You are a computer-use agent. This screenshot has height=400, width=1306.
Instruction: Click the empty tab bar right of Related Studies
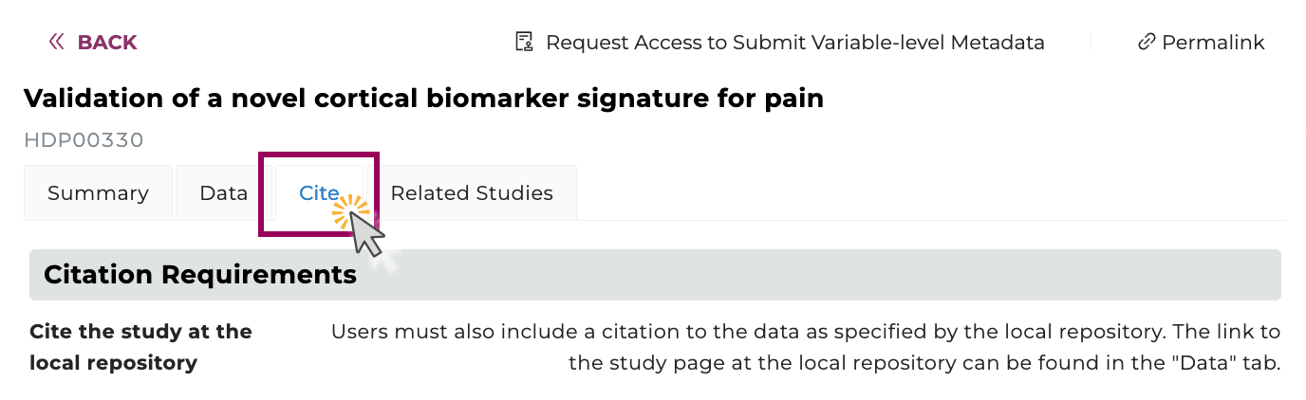pyautogui.click(x=930, y=193)
